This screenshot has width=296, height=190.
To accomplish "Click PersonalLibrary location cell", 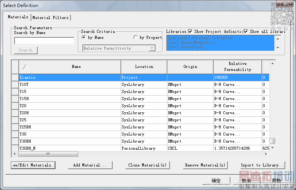I will (x=144, y=148).
